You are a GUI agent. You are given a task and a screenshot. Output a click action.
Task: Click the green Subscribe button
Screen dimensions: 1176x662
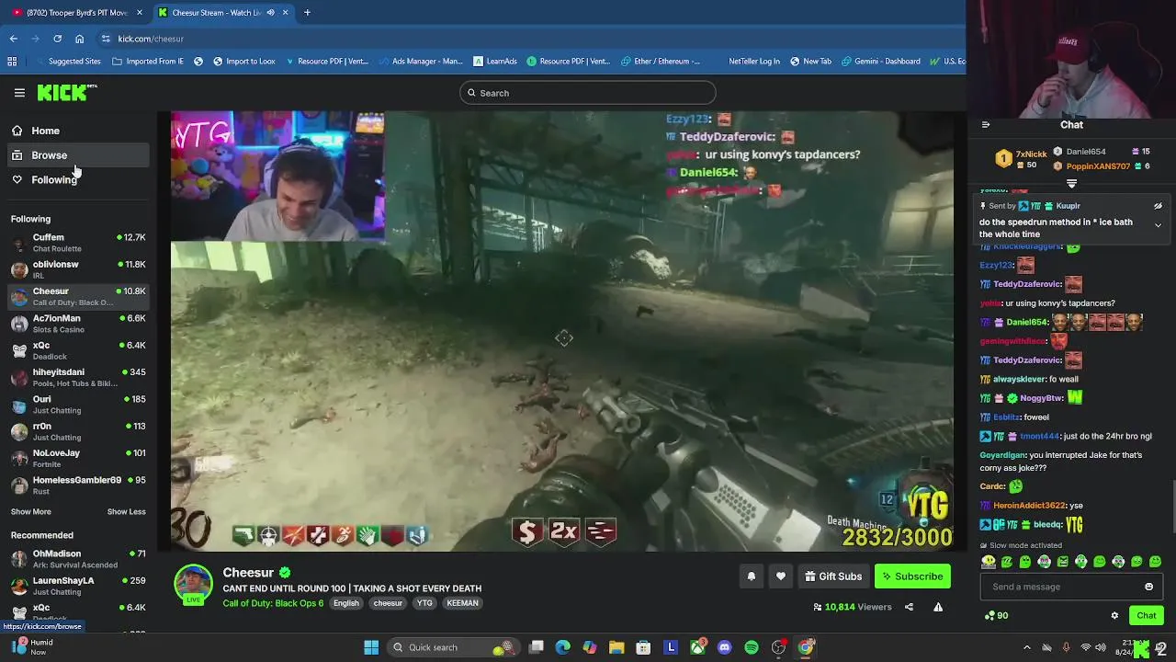(x=912, y=576)
